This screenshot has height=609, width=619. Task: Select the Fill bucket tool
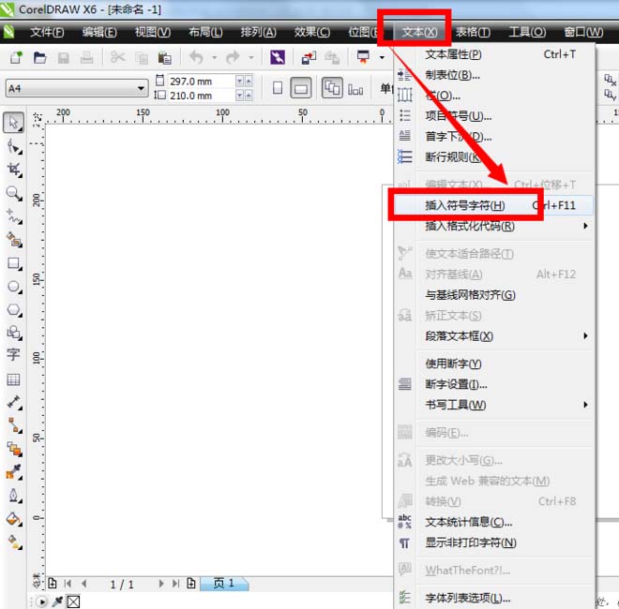[x=14, y=519]
